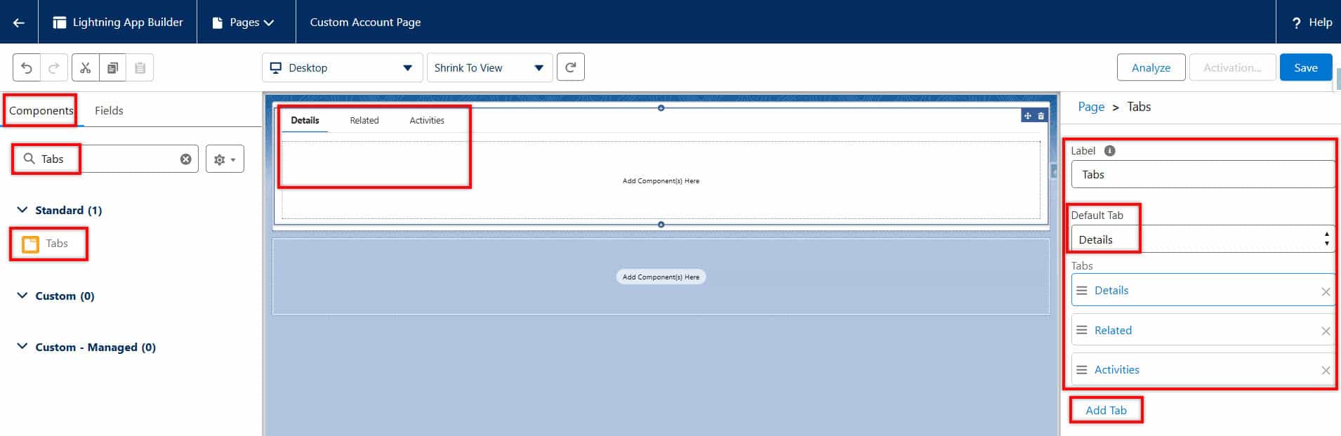Click the Details tab item in properties
The image size is (1341, 436).
point(1111,291)
